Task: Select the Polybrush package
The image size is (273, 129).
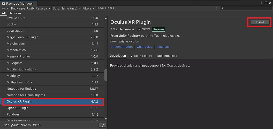Action: coord(52,114)
